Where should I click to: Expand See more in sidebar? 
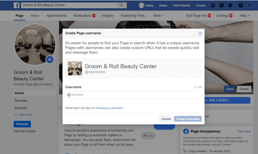coord(24,115)
